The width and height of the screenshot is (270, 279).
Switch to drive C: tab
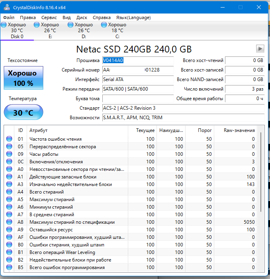117,31
